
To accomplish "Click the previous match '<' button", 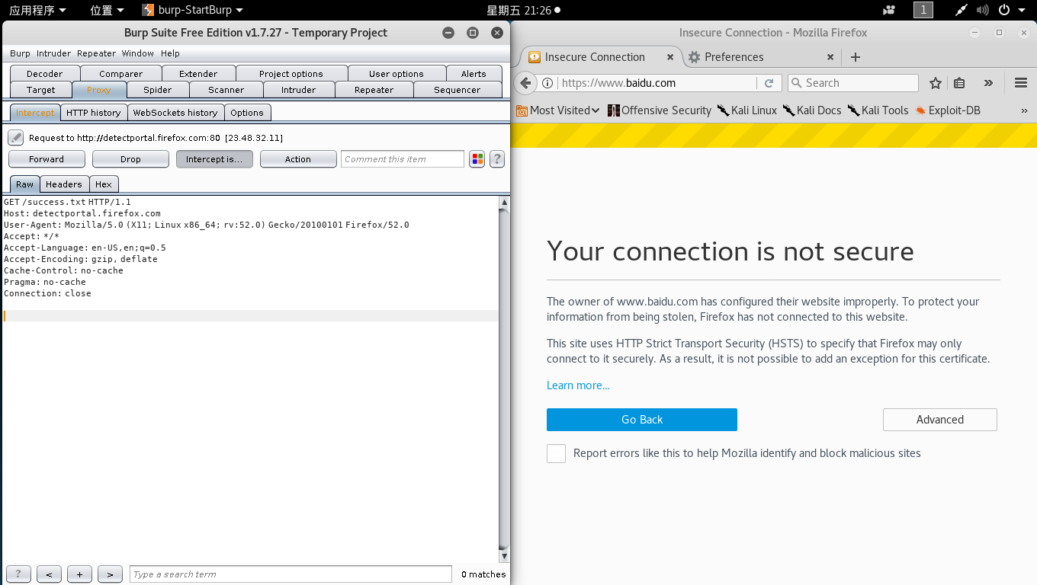I will point(49,574).
